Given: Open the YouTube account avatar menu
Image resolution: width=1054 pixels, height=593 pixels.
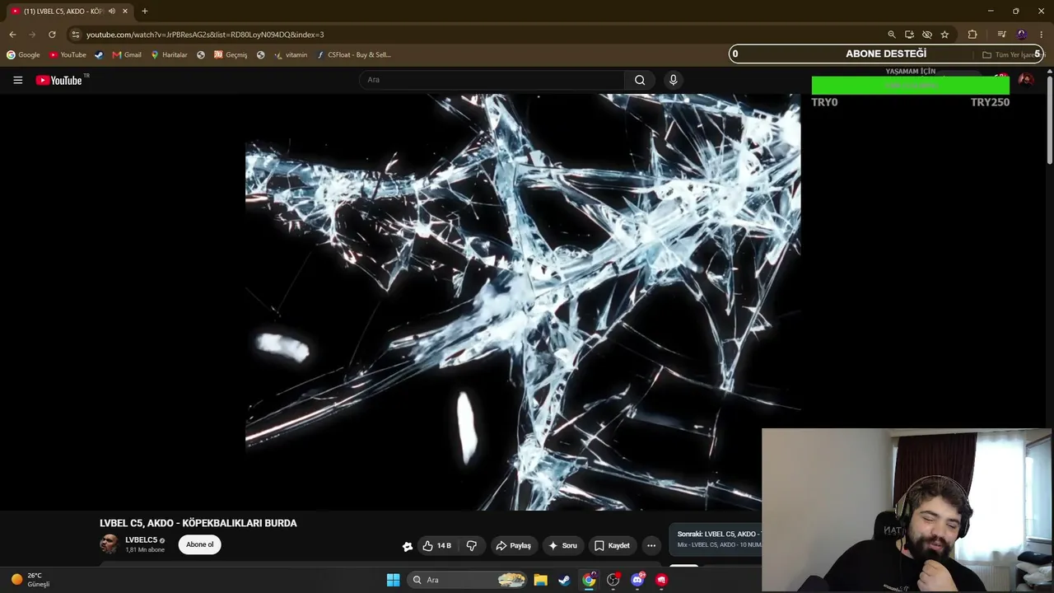Looking at the screenshot, I should click(1026, 80).
